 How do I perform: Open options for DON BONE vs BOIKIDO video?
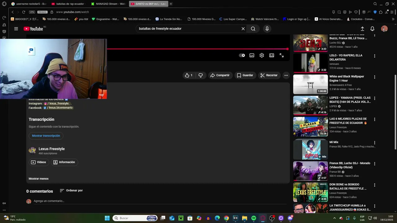click(x=375, y=185)
